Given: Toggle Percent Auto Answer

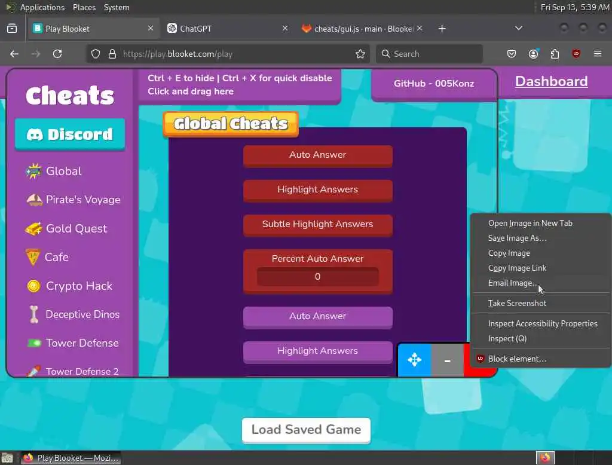Looking at the screenshot, I should click(x=318, y=258).
